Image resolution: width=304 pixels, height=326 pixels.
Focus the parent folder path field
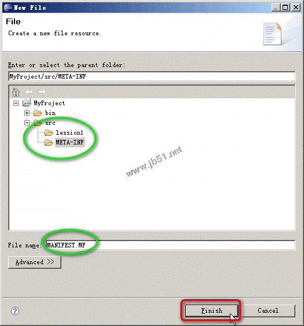click(x=152, y=76)
